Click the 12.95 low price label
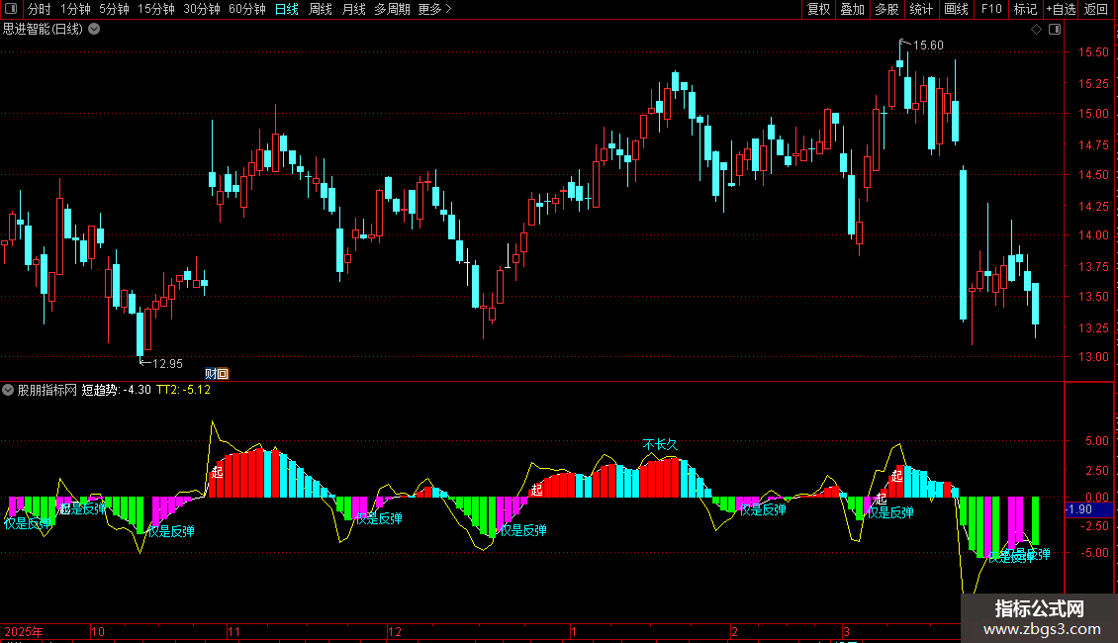Image resolution: width=1118 pixels, height=643 pixels. coord(167,364)
